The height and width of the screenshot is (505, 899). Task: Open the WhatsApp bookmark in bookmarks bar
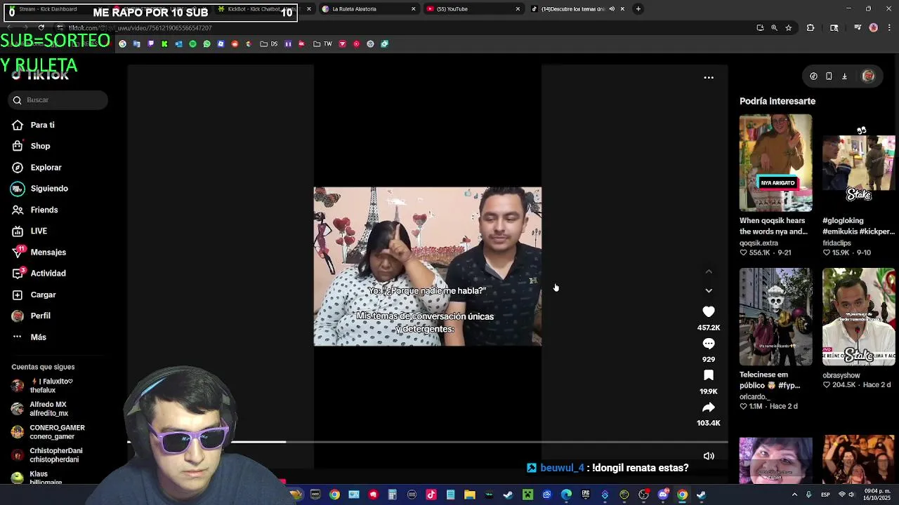(x=206, y=44)
